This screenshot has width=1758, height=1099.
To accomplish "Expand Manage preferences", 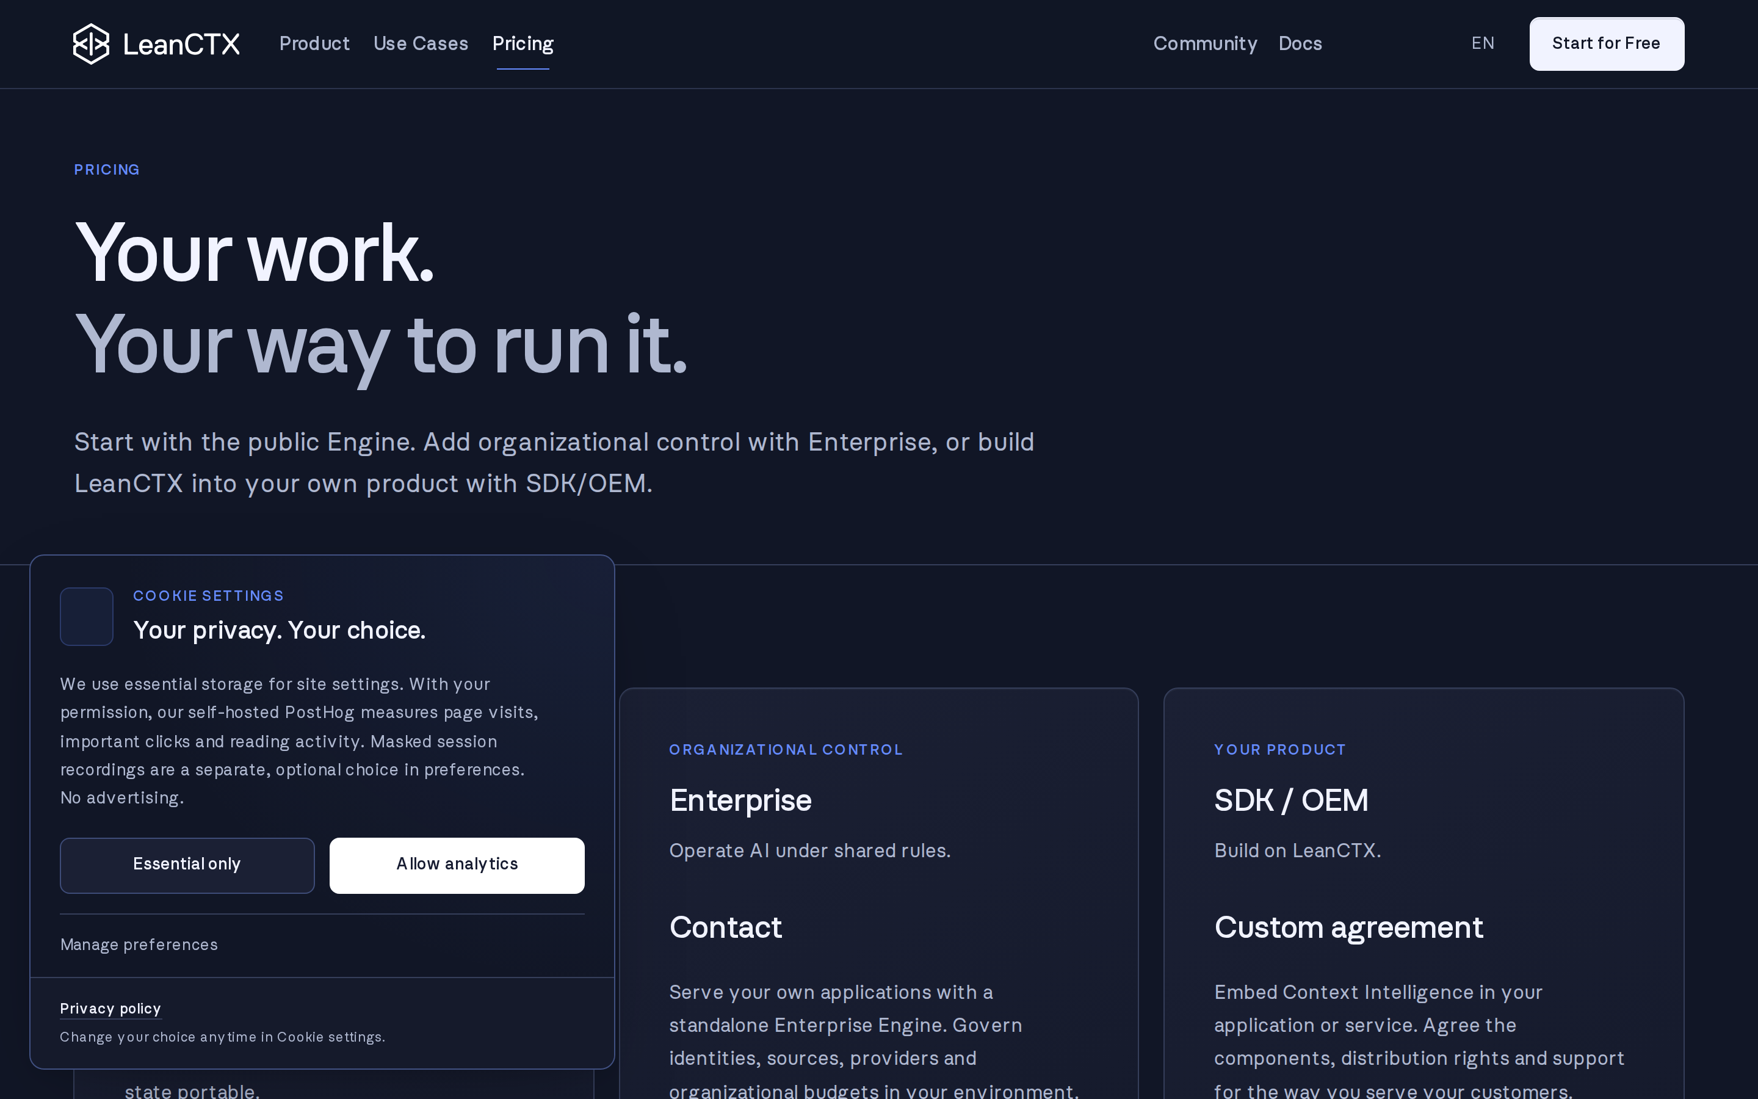I will [x=139, y=945].
